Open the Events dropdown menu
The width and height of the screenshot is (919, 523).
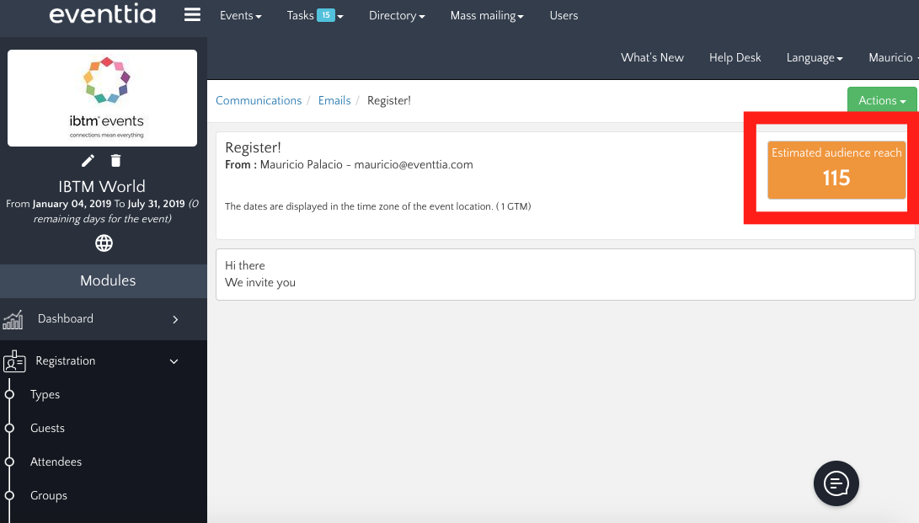pyautogui.click(x=240, y=15)
